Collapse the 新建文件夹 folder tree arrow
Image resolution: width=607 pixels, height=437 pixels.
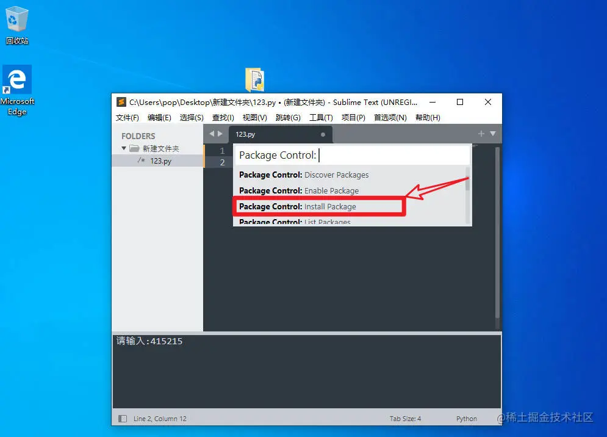123,148
